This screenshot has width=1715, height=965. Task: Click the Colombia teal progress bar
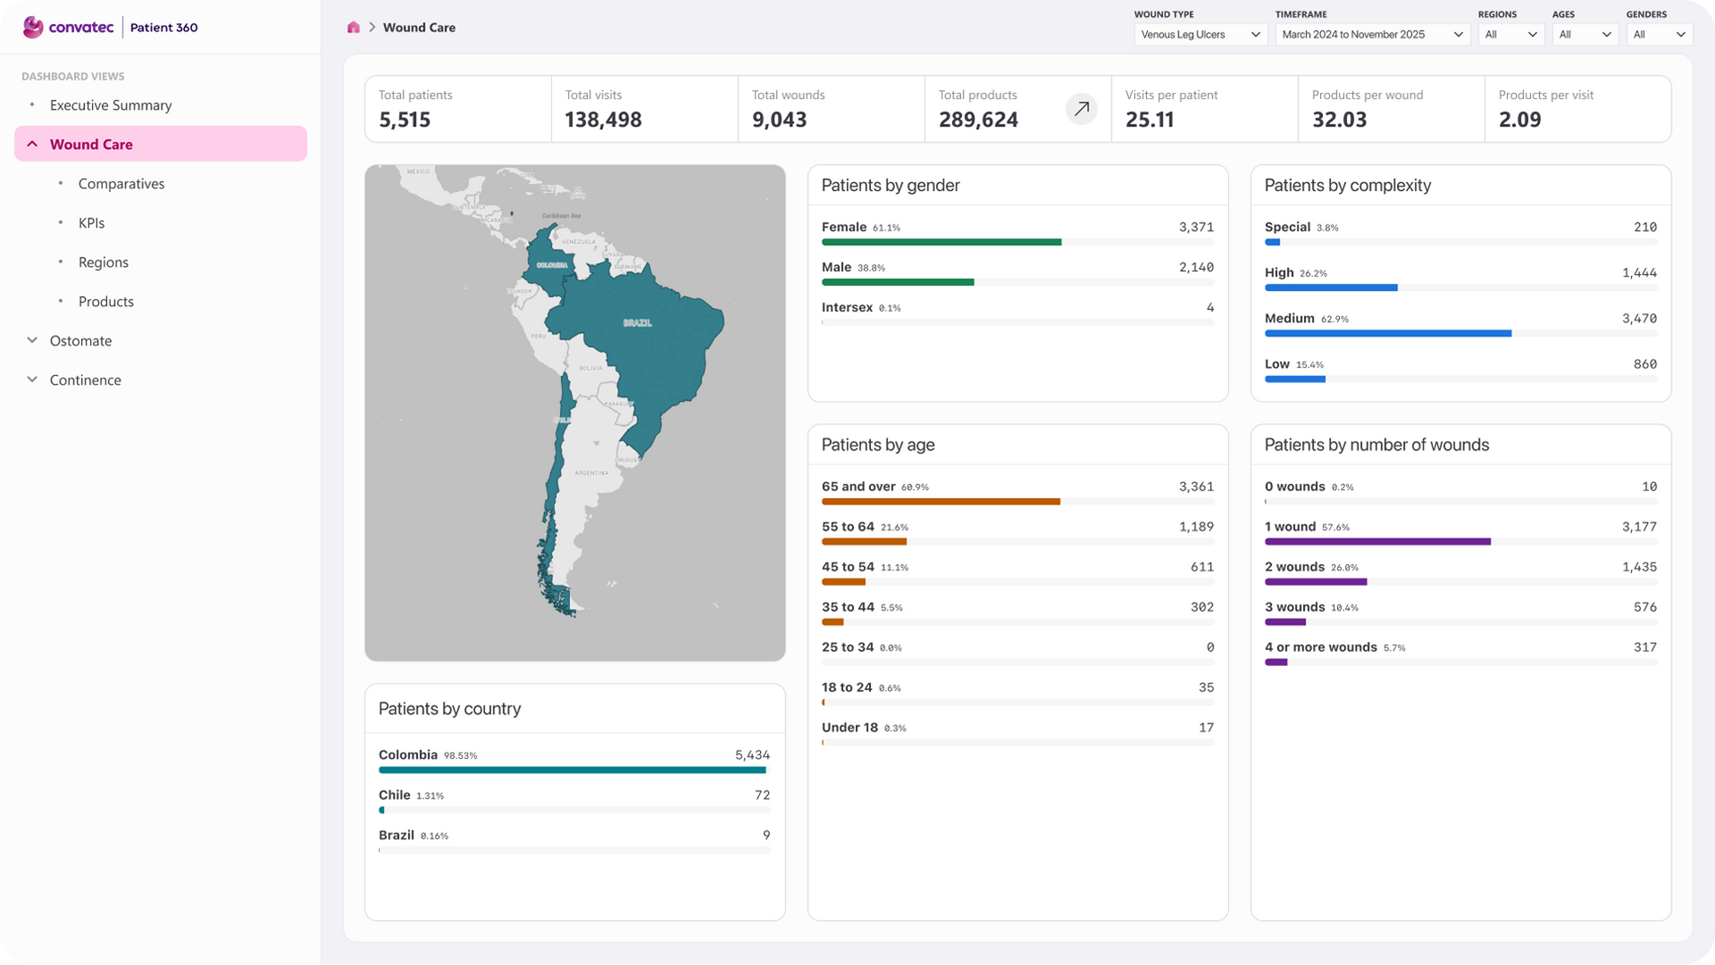(x=572, y=770)
